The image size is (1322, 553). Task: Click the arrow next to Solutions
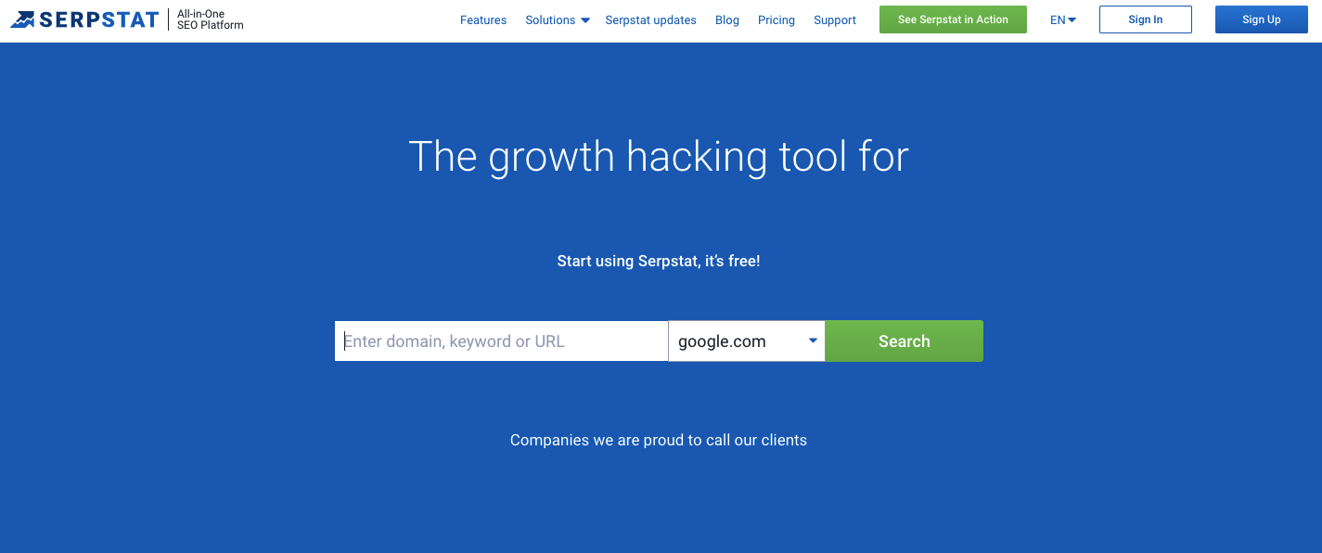pos(585,20)
